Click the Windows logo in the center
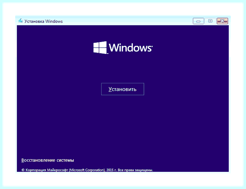Screen dimensions: 246x189 coord(123,47)
